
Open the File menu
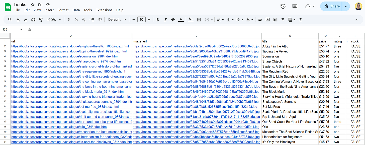17,10
